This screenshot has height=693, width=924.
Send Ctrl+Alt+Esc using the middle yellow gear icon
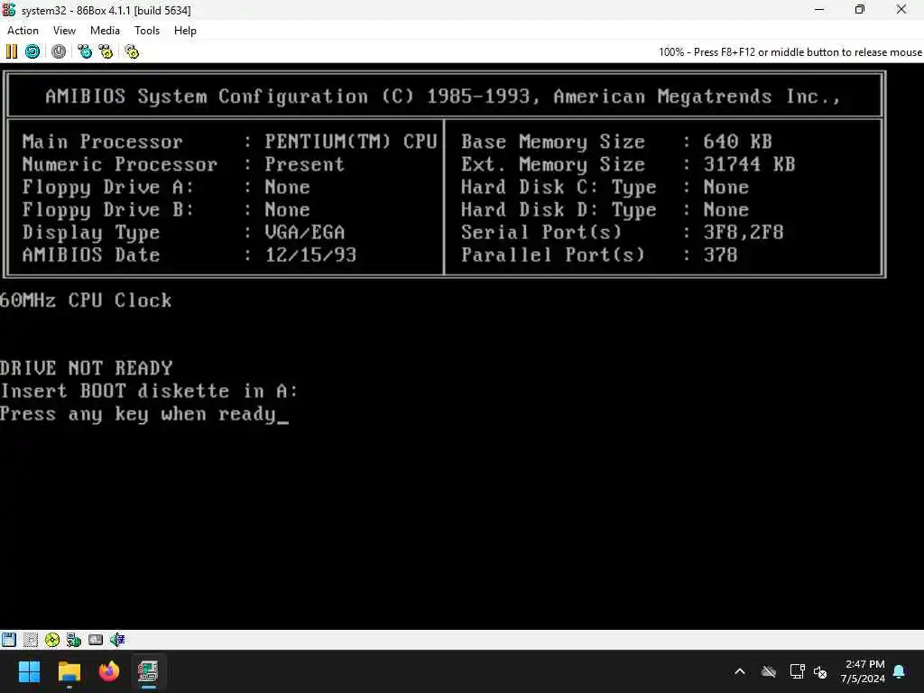point(106,51)
